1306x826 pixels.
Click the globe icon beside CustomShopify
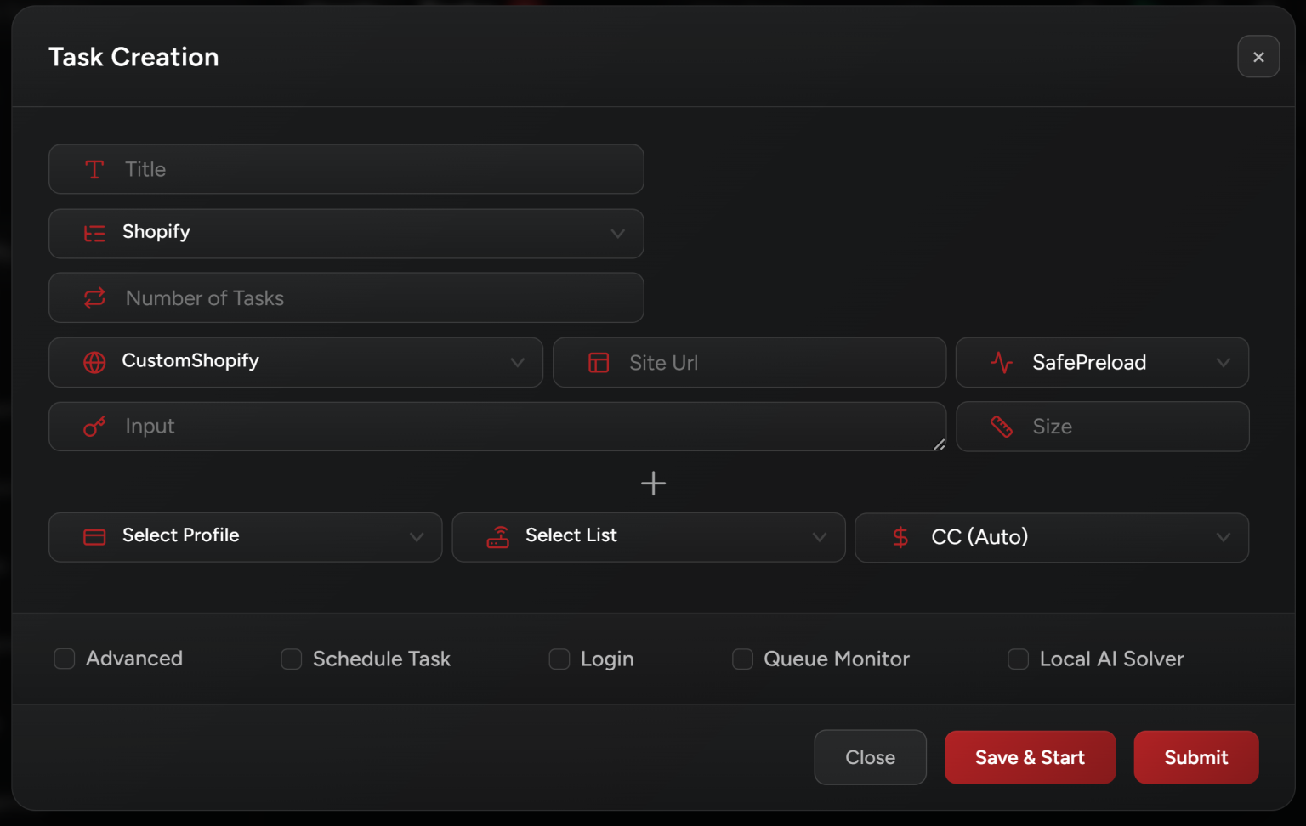coord(94,362)
